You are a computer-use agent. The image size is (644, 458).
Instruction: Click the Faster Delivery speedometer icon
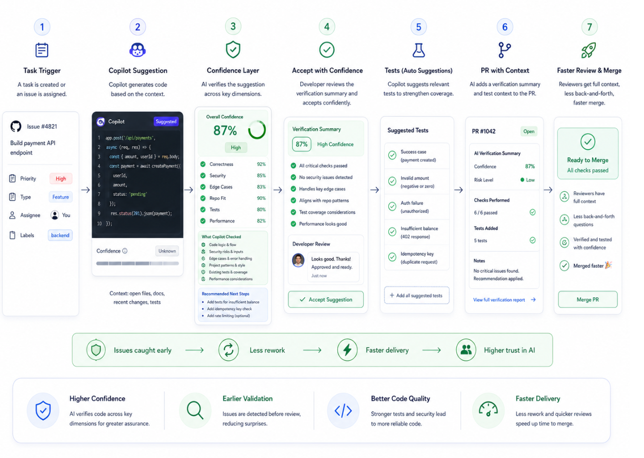(x=488, y=410)
